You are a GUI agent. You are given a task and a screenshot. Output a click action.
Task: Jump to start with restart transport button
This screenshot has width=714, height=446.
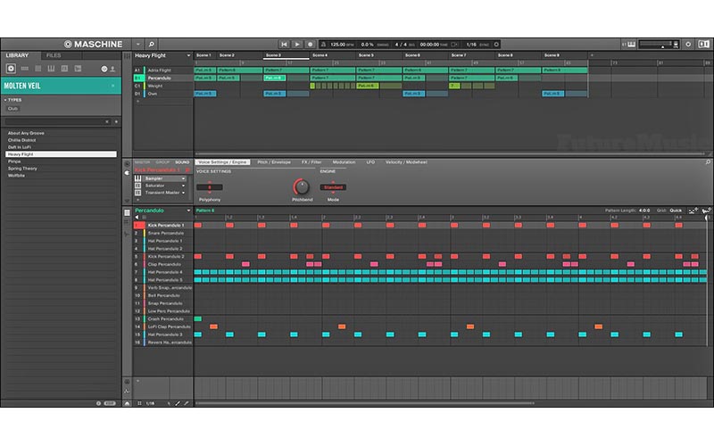point(284,44)
